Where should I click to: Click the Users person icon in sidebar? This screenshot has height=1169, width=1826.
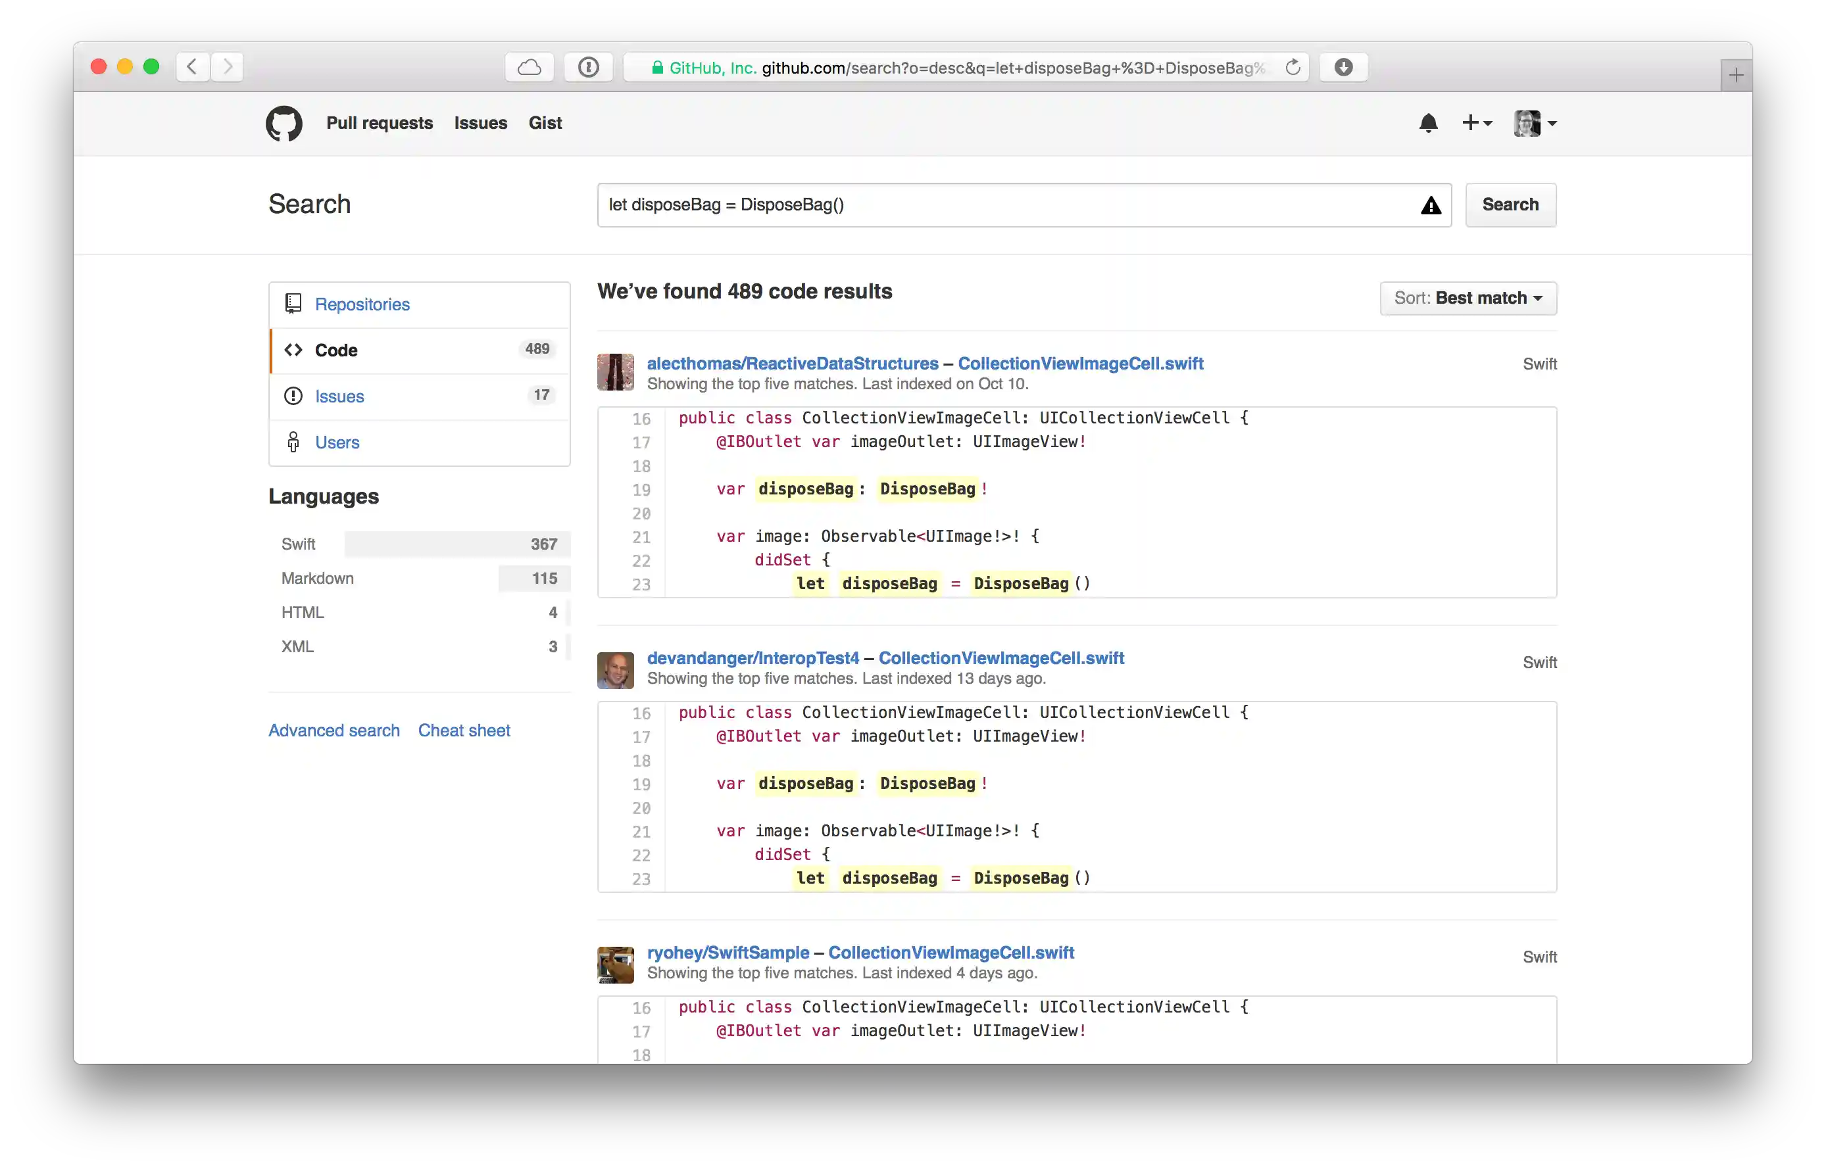pyautogui.click(x=294, y=442)
